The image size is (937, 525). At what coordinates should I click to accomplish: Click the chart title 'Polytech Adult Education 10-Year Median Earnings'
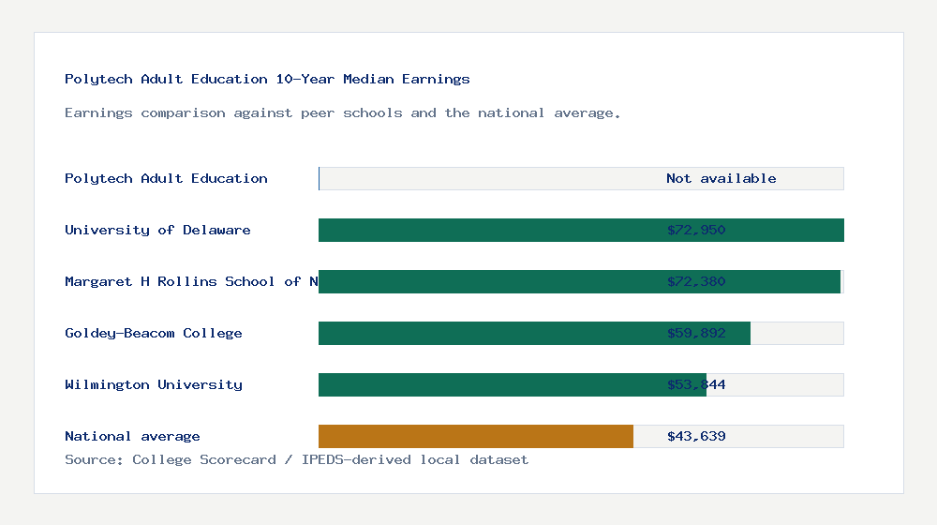point(267,79)
